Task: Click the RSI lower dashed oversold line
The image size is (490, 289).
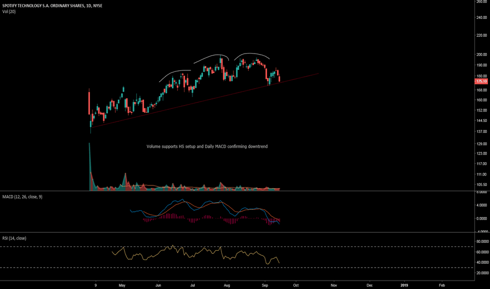Action: (x=237, y=268)
